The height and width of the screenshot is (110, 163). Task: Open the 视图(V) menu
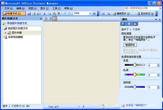pos(33,8)
